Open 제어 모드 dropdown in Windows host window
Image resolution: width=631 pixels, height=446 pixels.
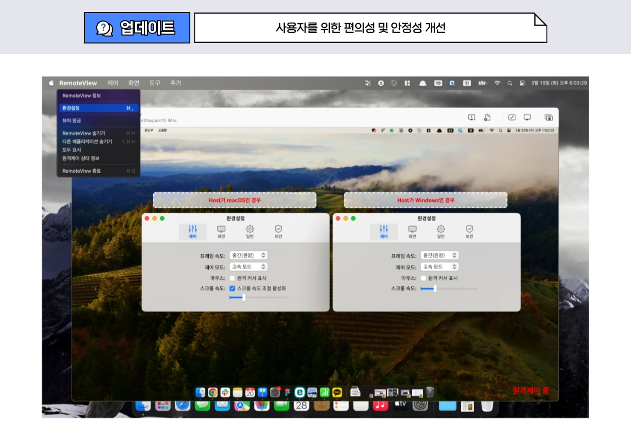(440, 267)
